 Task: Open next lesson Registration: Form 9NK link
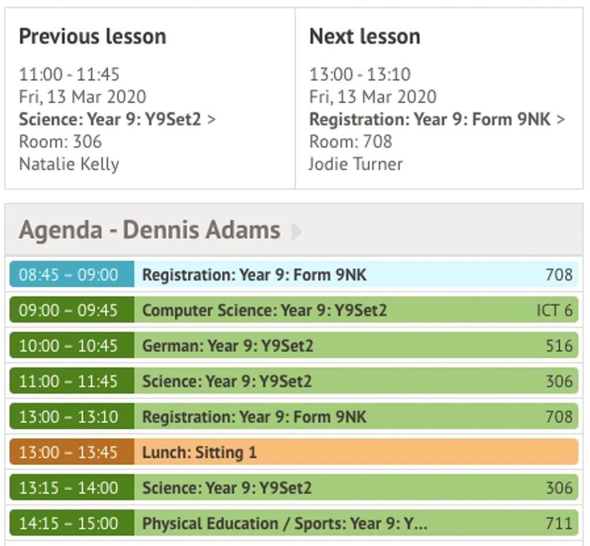click(x=437, y=119)
